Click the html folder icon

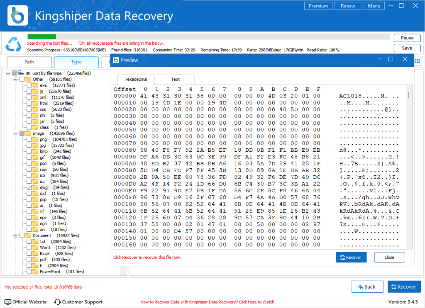[35, 103]
